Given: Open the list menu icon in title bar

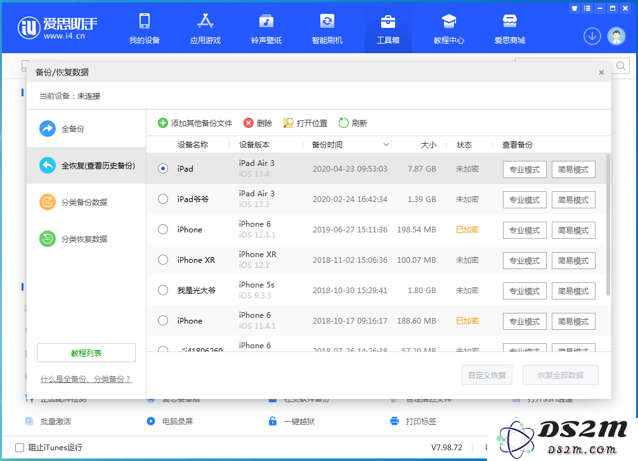Looking at the screenshot, I should 587,8.
